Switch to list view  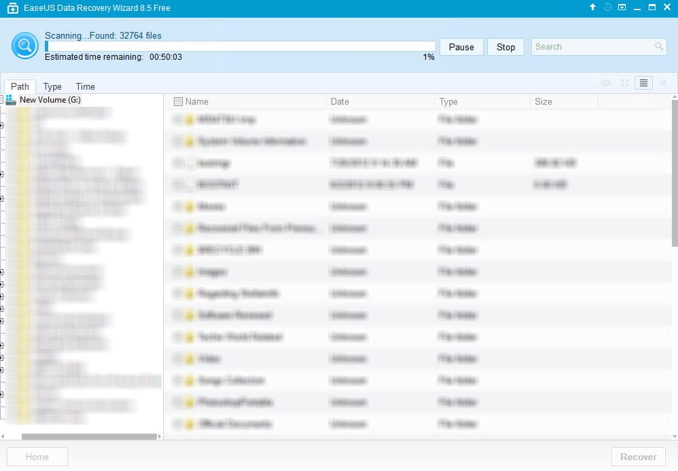(643, 83)
